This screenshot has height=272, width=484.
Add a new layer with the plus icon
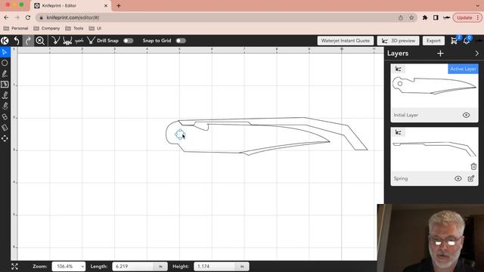[x=440, y=54]
